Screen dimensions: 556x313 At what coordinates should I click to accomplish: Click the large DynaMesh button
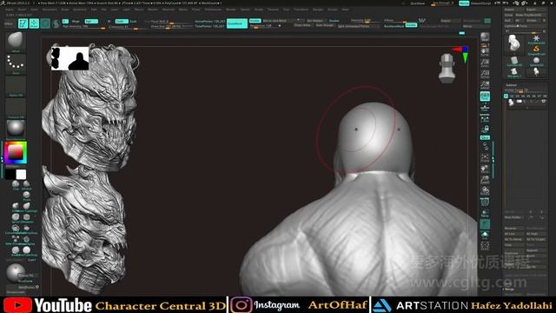[237, 23]
